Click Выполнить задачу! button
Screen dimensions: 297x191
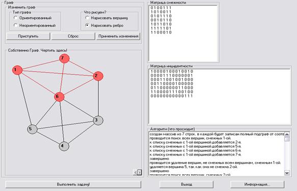point(73,184)
